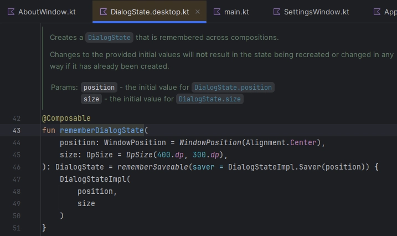This screenshot has width=397, height=236.
Task: Follow the DialogState link in documentation
Action: click(x=109, y=38)
